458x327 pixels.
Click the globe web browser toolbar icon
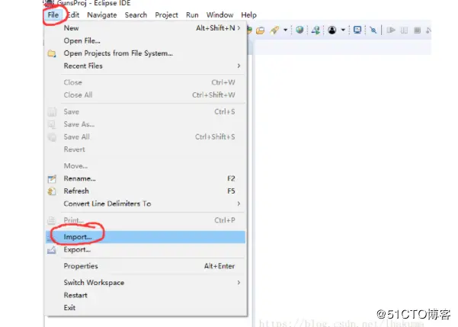tap(299, 30)
